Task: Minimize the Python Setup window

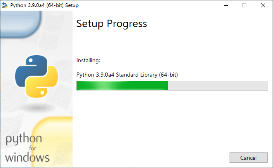Action: 226,5
